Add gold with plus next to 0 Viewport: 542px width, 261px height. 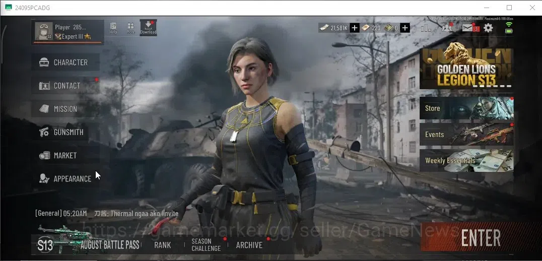tap(405, 28)
